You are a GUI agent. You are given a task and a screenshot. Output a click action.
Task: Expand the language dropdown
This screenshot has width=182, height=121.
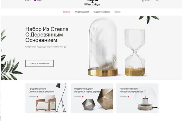(39, 1)
